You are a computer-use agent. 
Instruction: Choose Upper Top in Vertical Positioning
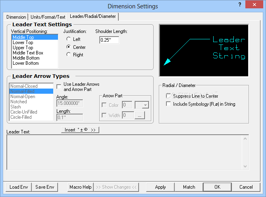(35, 48)
